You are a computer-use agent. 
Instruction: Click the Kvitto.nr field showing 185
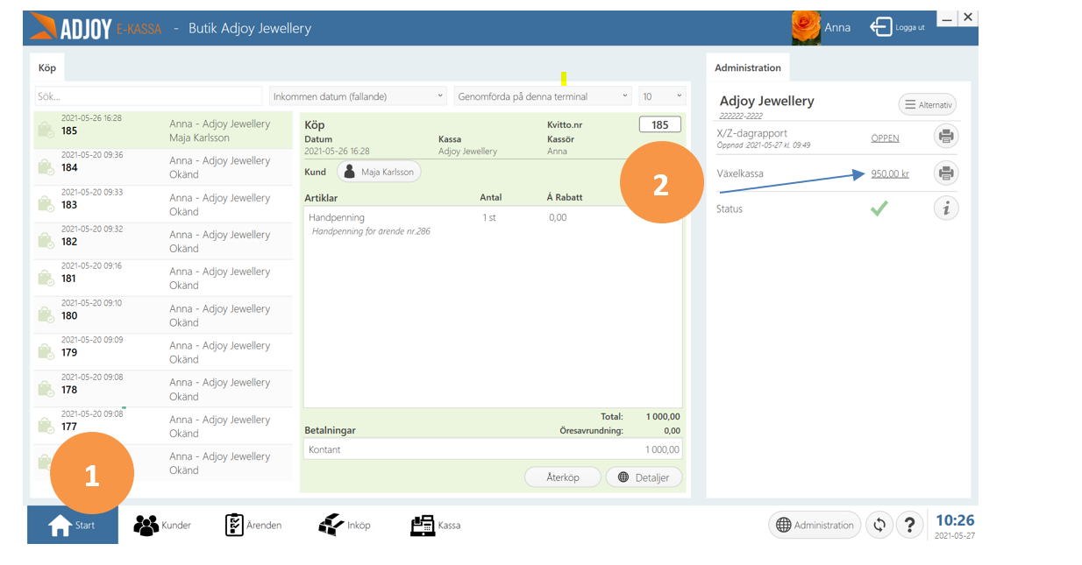660,124
